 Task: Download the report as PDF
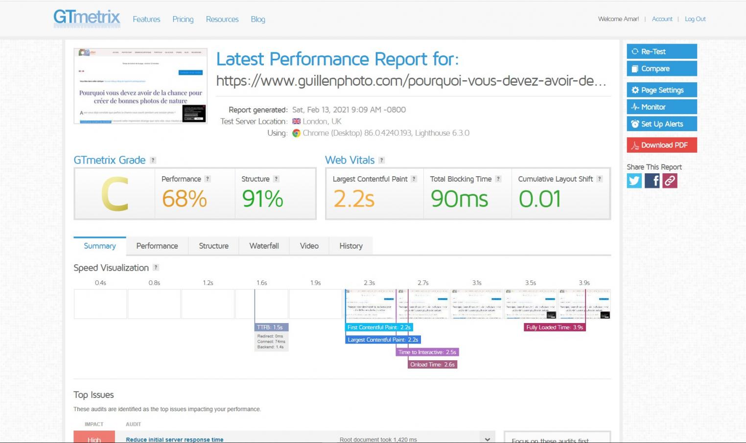[x=662, y=145]
